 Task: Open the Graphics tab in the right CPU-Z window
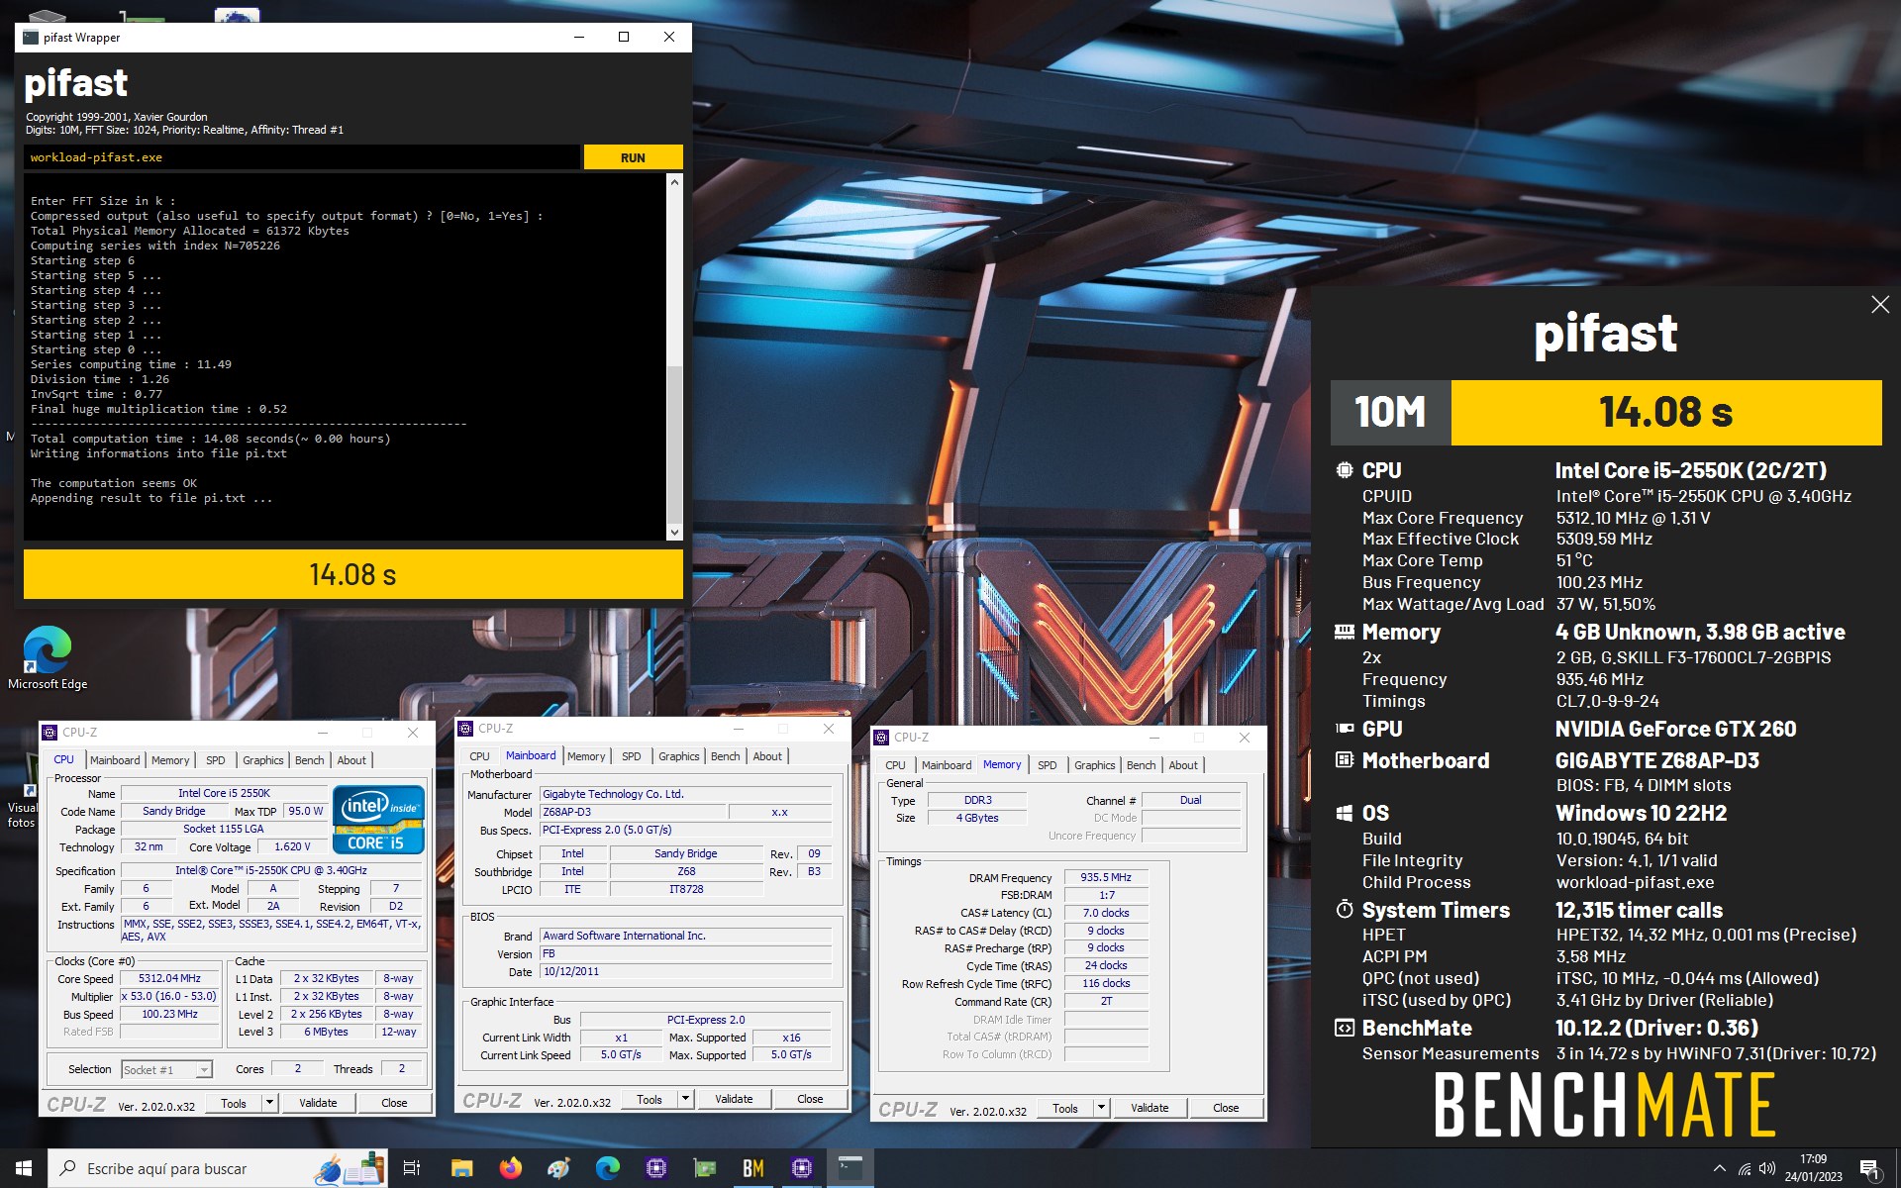1095,765
